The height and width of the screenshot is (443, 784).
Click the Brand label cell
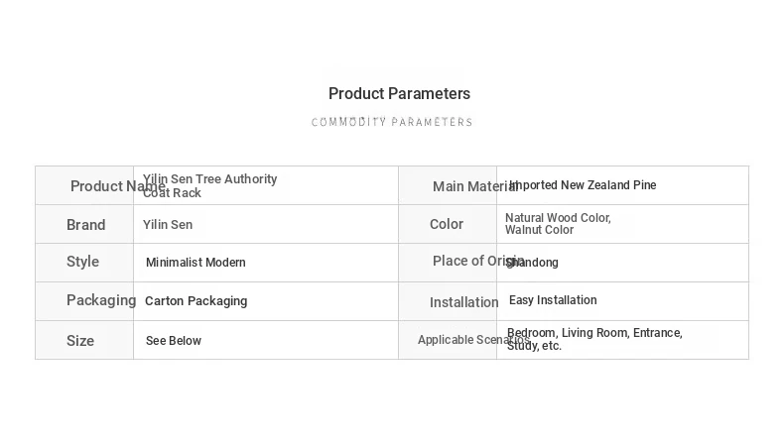86,225
